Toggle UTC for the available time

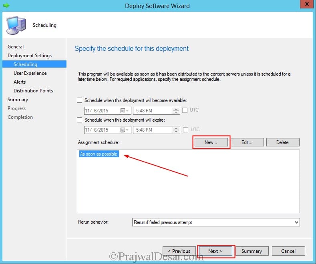tap(185, 110)
